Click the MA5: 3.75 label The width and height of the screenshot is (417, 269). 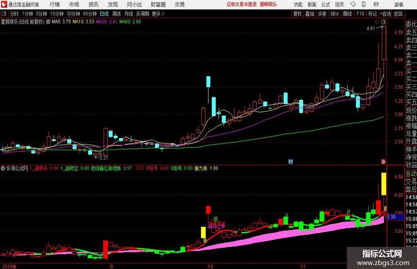pos(61,22)
